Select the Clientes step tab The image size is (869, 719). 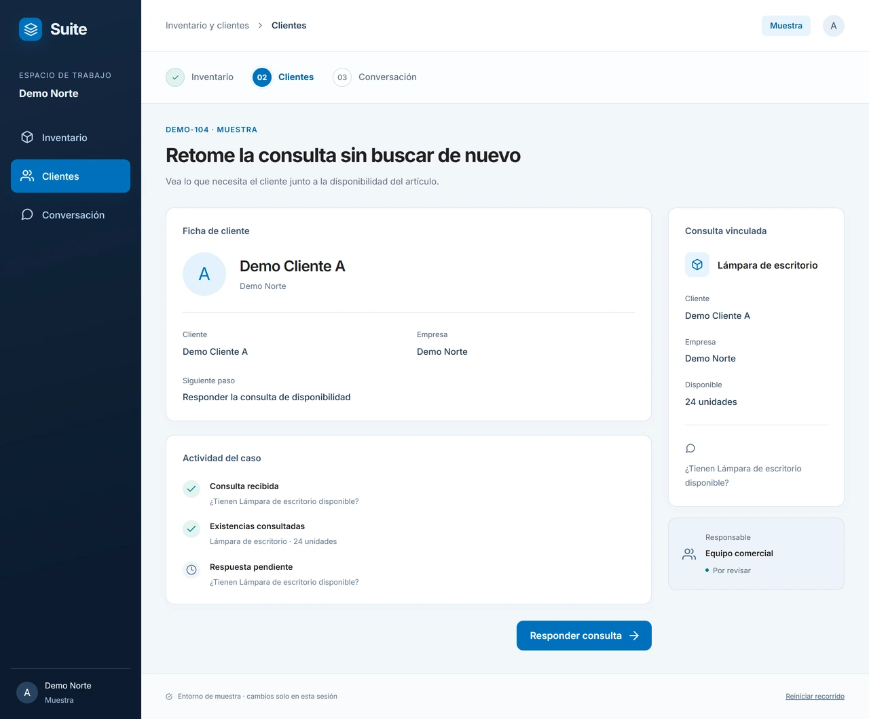pyautogui.click(x=283, y=77)
